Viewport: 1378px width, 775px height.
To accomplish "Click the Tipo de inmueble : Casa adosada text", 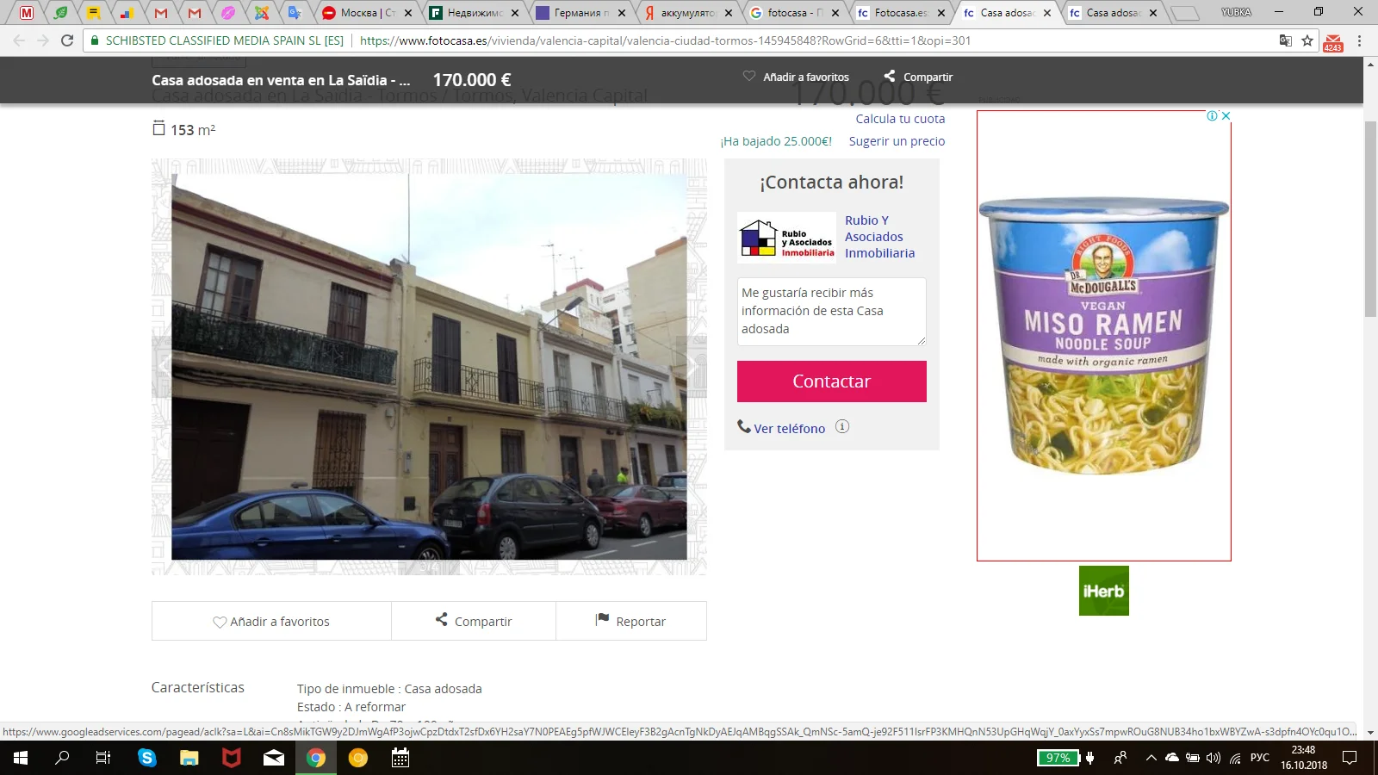I will point(389,689).
